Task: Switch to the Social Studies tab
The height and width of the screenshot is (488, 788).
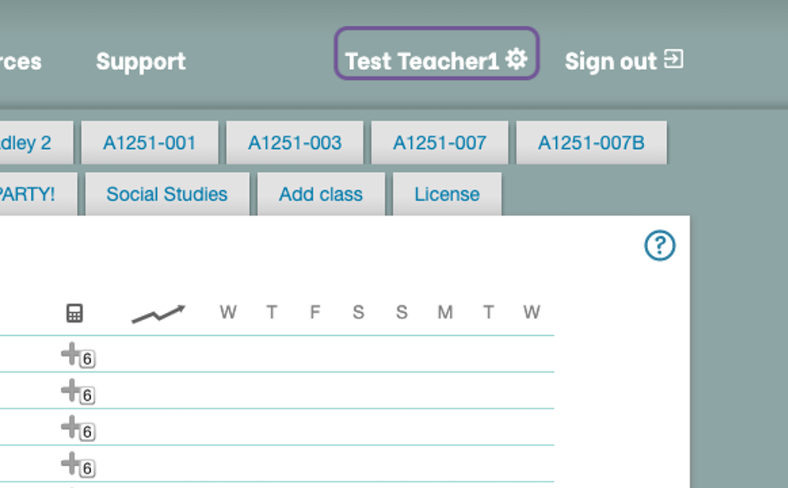Action: 167,194
